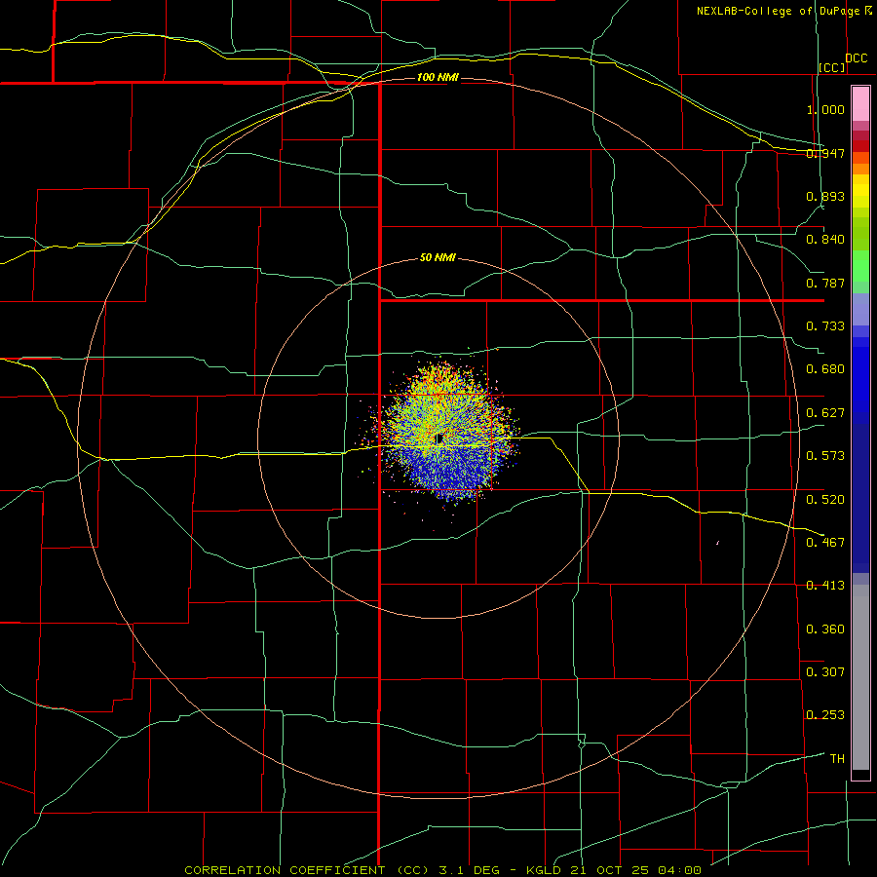Pick the gray segment of color bar
Image resolution: width=877 pixels, height=877 pixels.
click(860, 677)
